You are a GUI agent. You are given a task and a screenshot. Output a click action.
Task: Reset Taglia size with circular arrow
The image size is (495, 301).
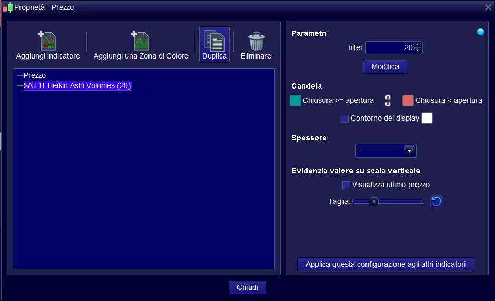pos(436,201)
